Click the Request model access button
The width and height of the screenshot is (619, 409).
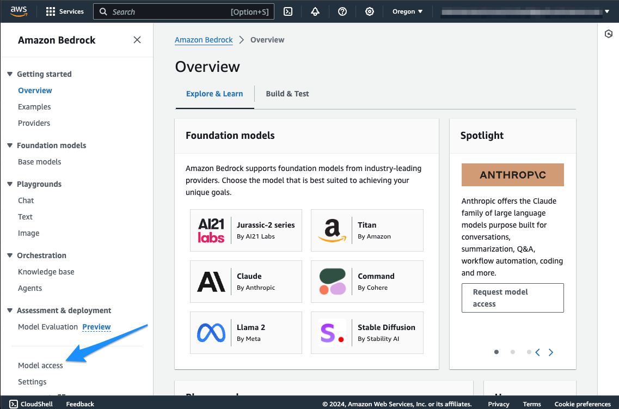click(512, 298)
